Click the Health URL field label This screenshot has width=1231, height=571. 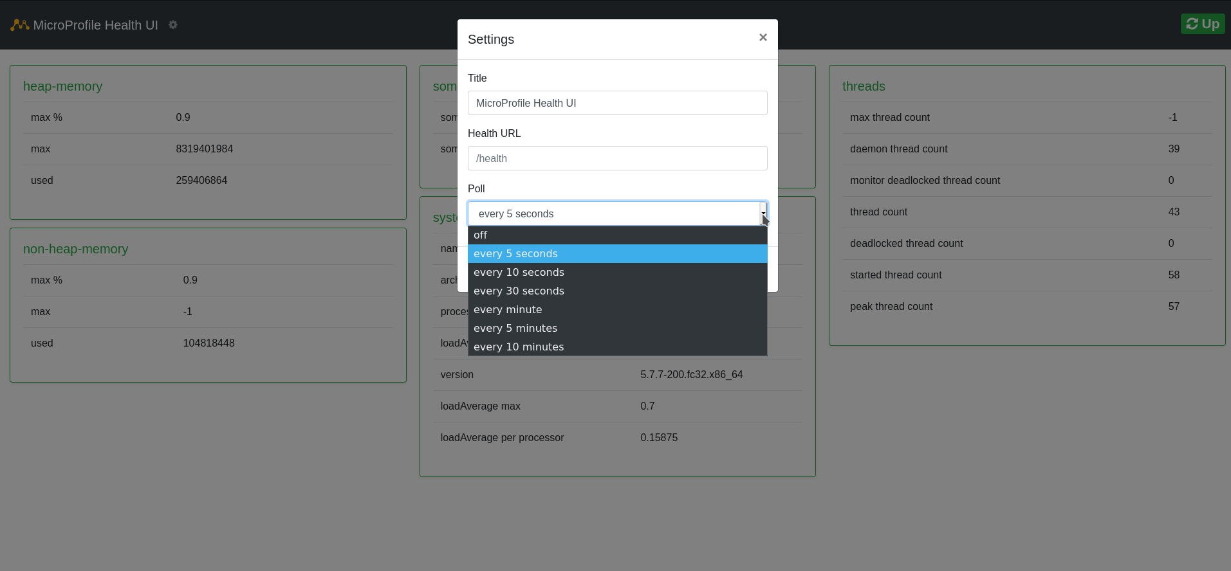pyautogui.click(x=494, y=133)
